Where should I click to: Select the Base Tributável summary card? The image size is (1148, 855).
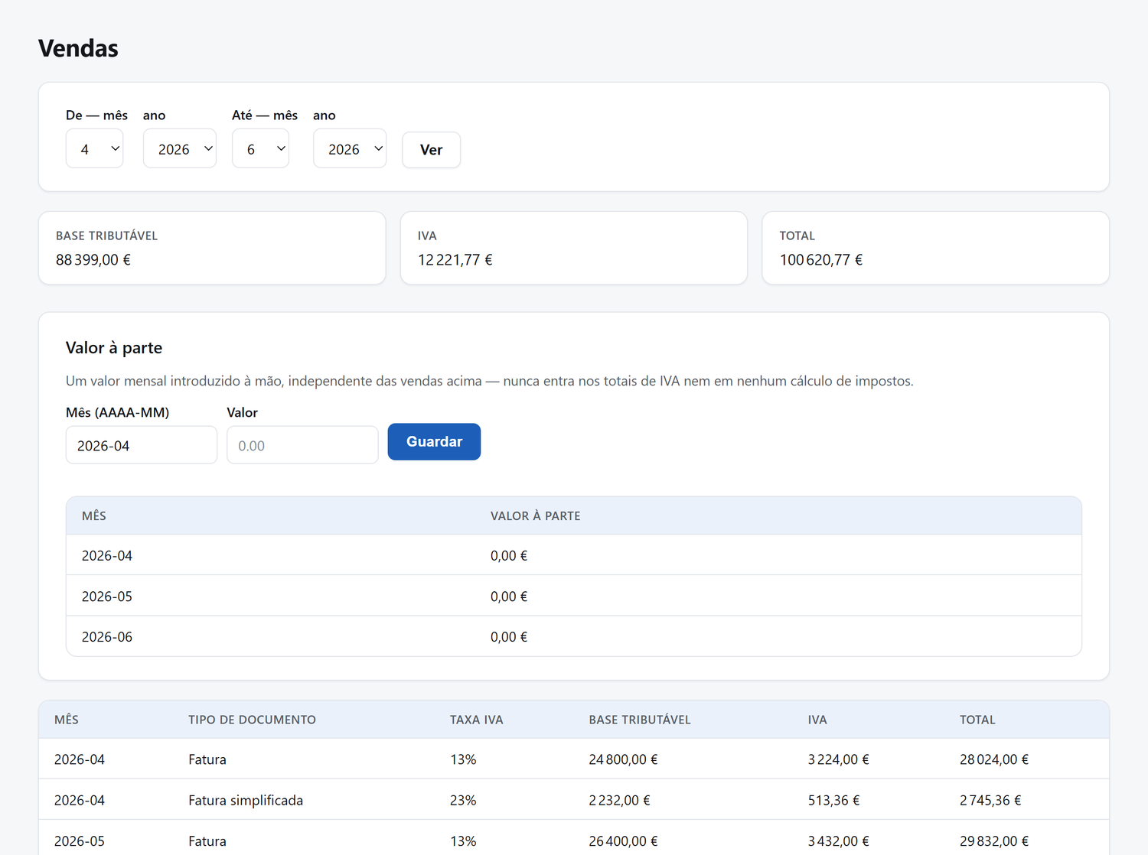pos(212,248)
